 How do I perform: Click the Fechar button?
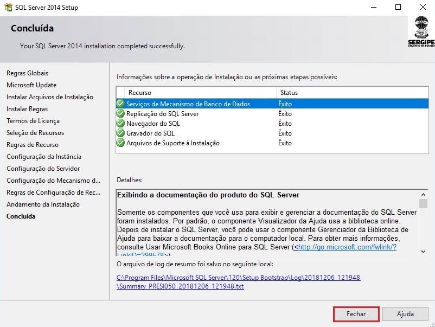click(356, 314)
